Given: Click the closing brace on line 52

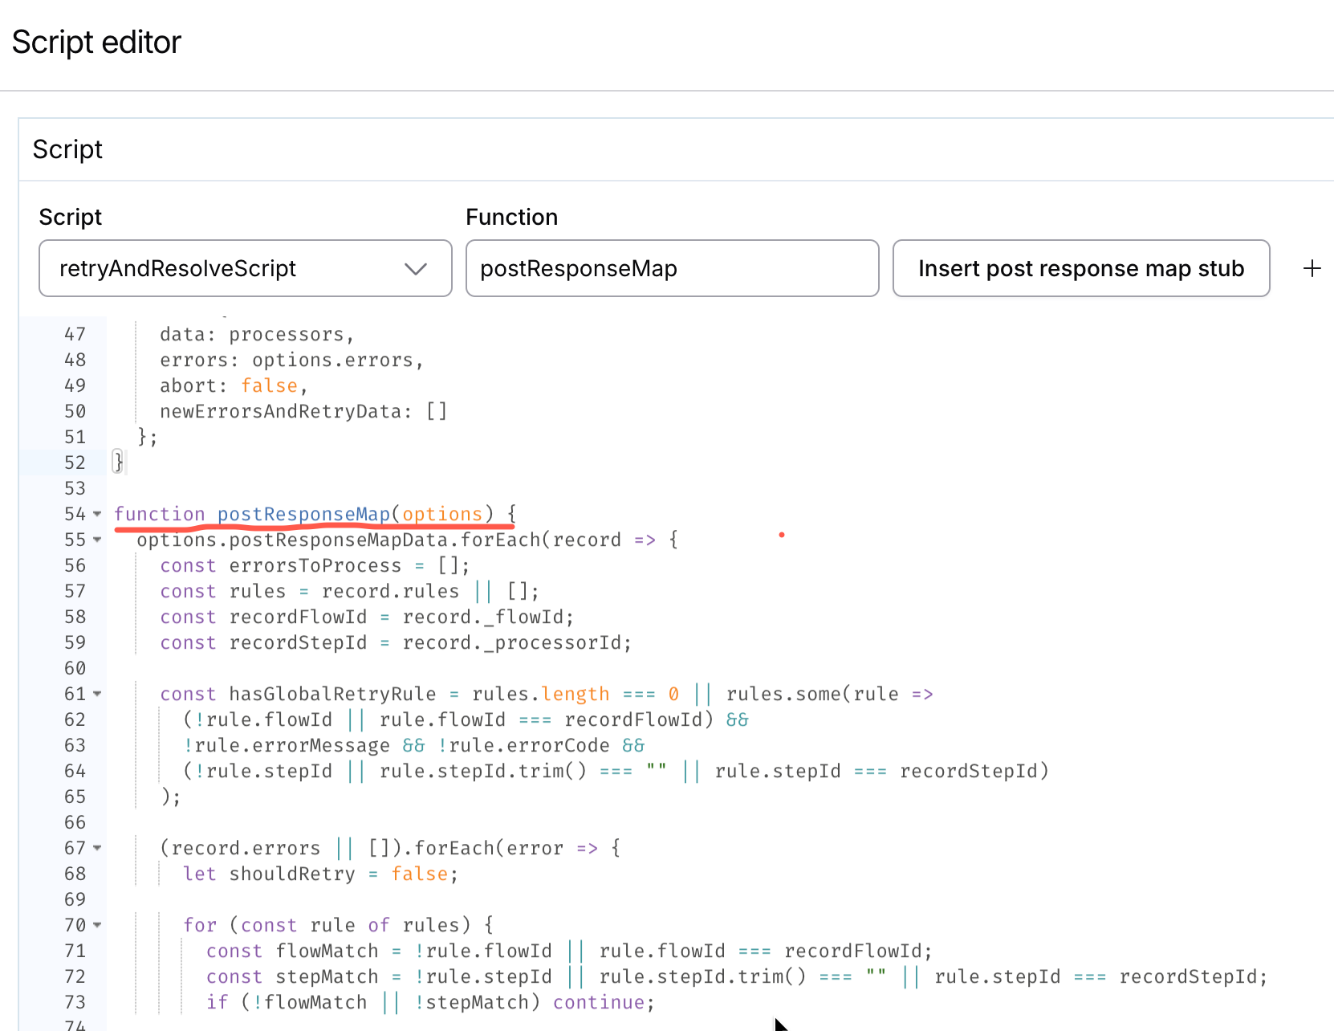Looking at the screenshot, I should [118, 463].
